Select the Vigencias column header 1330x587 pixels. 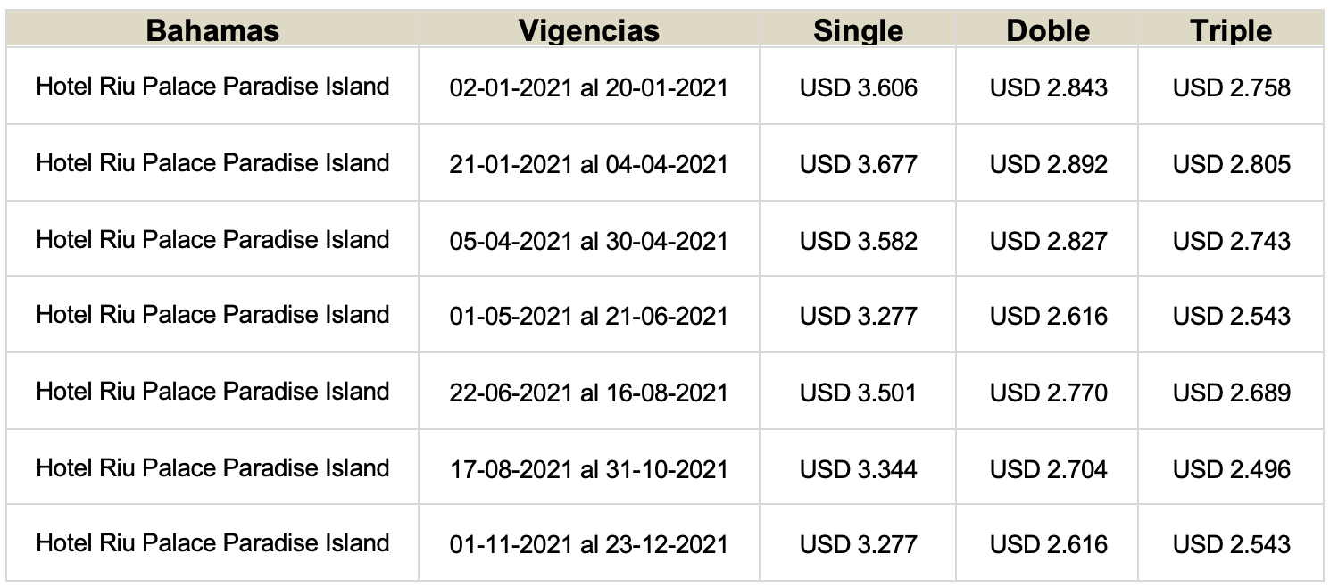[589, 30]
